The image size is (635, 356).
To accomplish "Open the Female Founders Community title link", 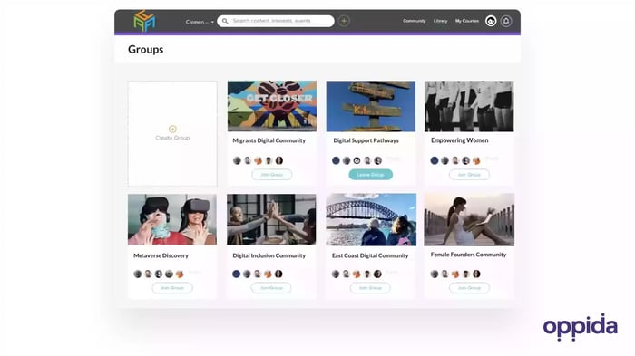I will [468, 255].
